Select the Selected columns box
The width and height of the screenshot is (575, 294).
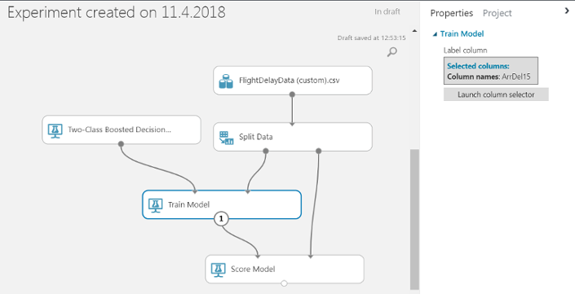tap(491, 71)
